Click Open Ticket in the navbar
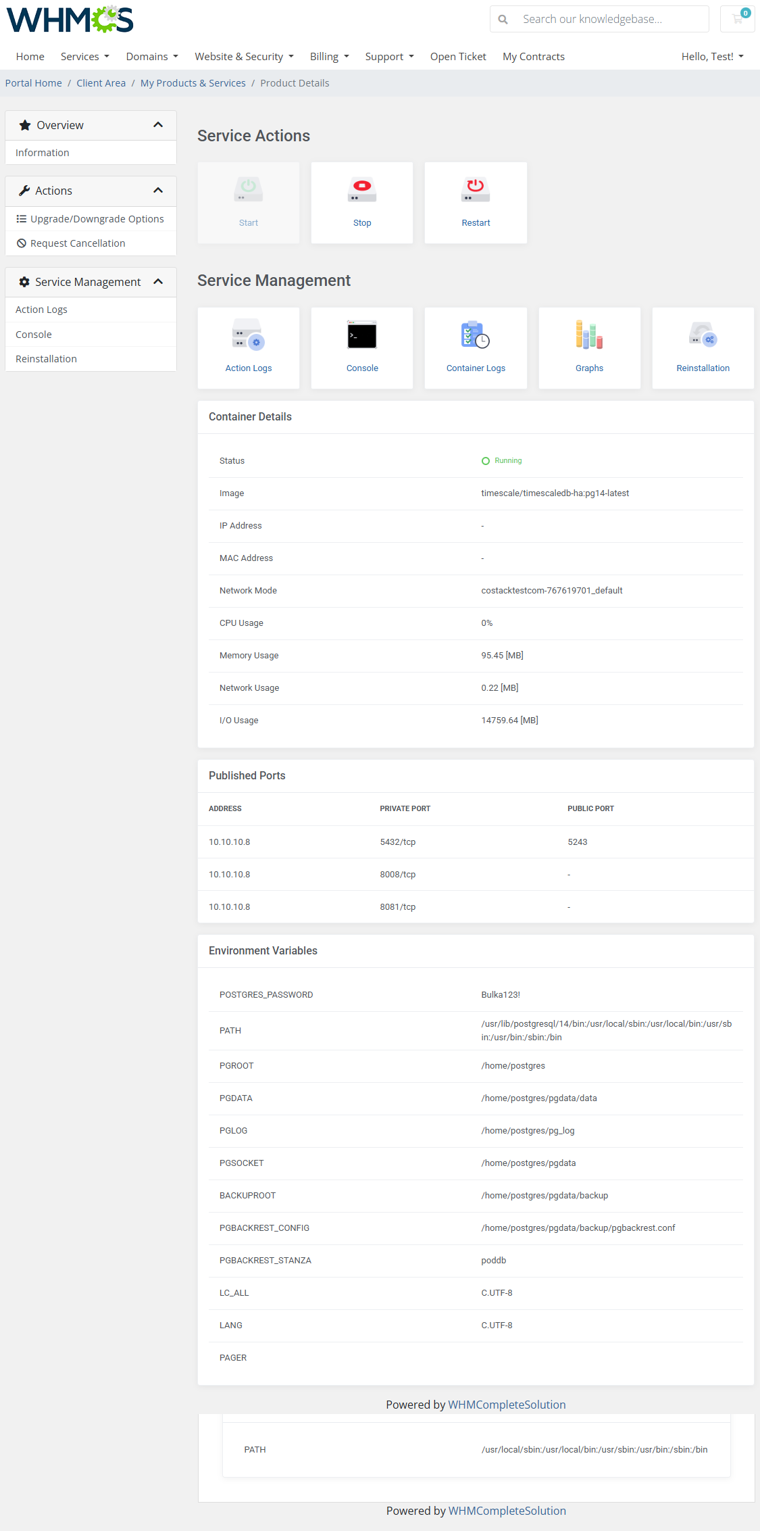 (458, 57)
